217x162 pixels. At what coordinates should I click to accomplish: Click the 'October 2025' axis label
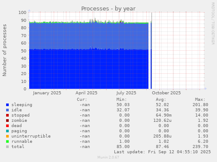click(x=166, y=93)
